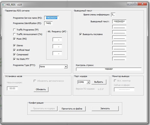The height and width of the screenshot is (125, 150).
Task: Click the Programme Identification (PI) field 7401
Action: (48, 23)
